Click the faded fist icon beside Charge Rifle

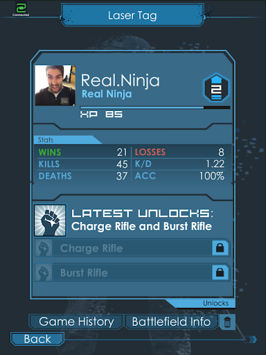(x=44, y=248)
